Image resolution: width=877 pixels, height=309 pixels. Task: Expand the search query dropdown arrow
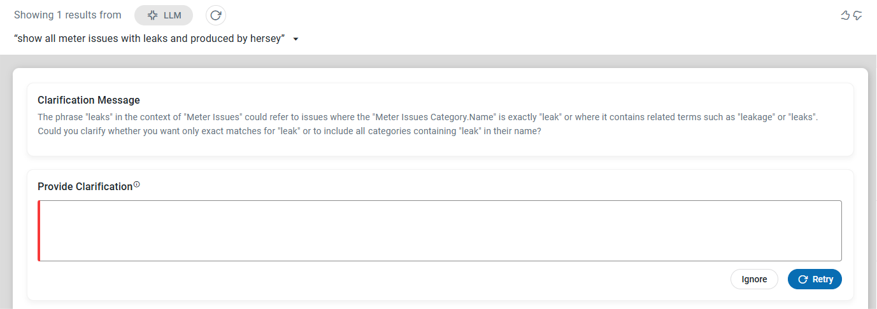pyautogui.click(x=296, y=39)
